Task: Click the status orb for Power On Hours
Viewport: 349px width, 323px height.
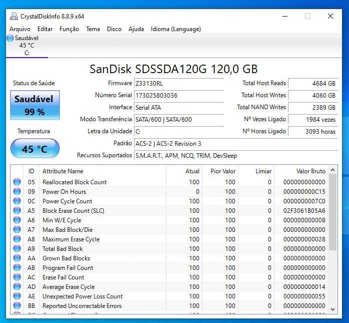Action: point(17,192)
